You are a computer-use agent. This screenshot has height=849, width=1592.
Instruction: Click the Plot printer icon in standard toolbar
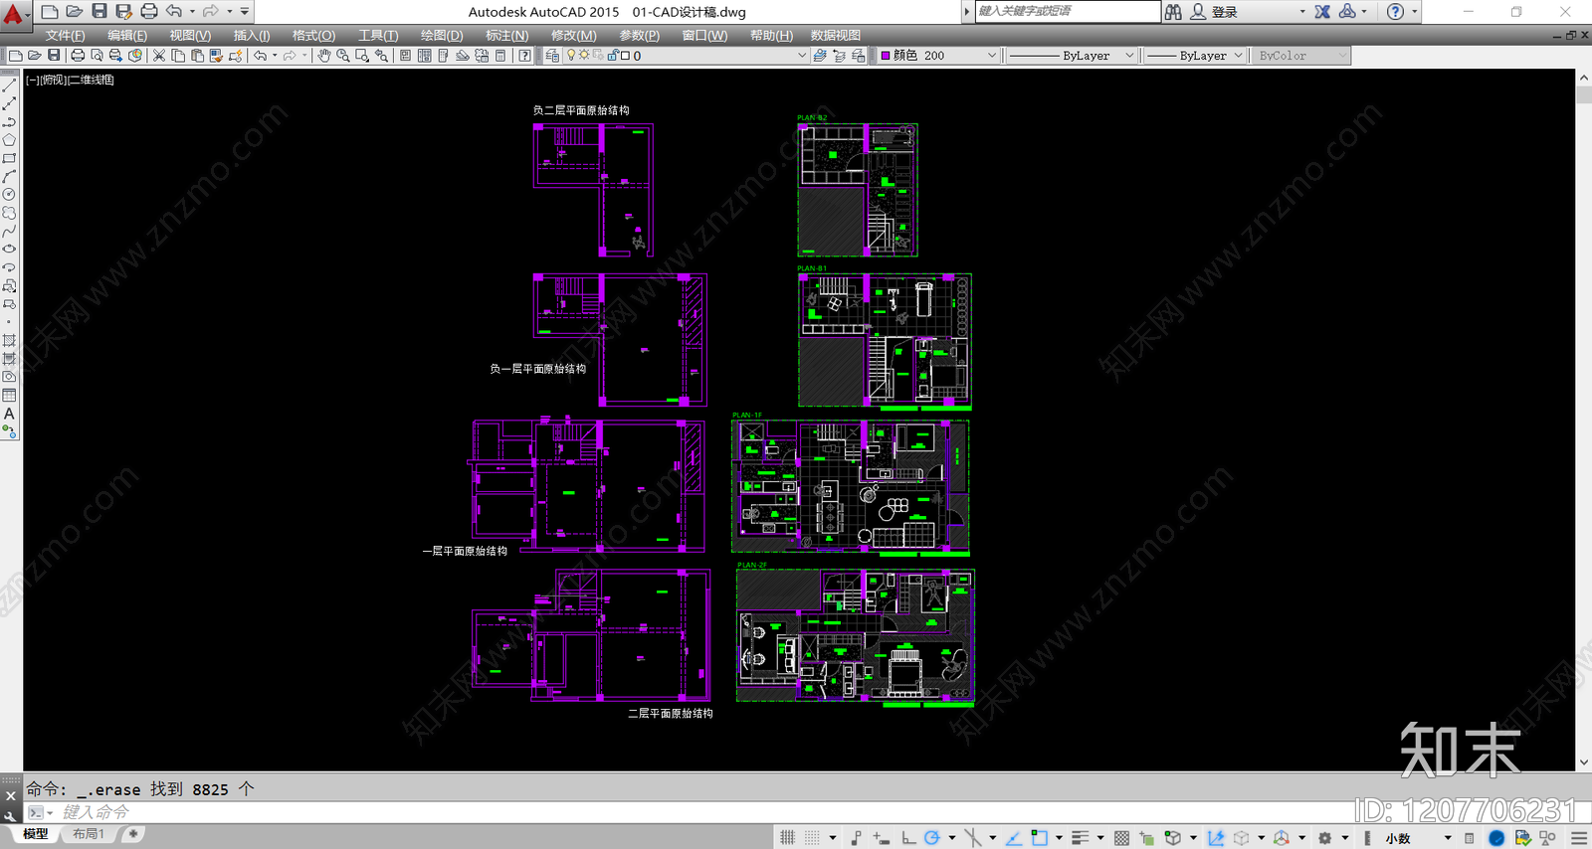click(x=78, y=56)
